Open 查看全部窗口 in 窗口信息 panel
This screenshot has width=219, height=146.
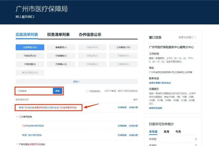point(187,37)
